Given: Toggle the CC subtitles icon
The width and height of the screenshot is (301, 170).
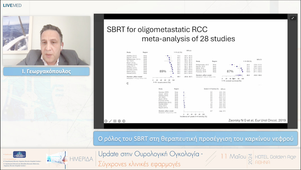Looking at the screenshot, I should 115,121.
